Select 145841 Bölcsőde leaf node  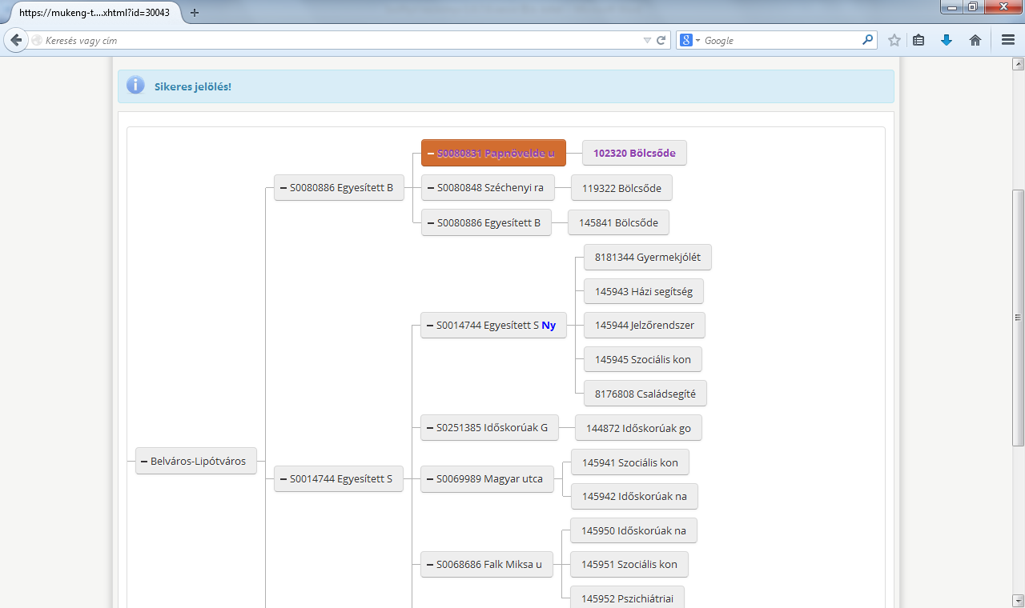click(618, 223)
